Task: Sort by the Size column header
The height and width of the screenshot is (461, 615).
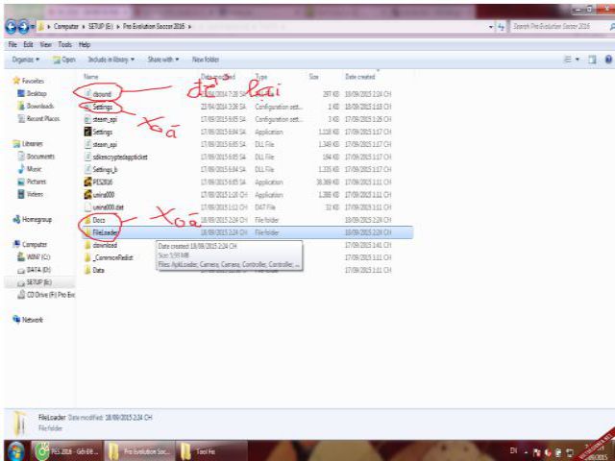Action: [314, 77]
